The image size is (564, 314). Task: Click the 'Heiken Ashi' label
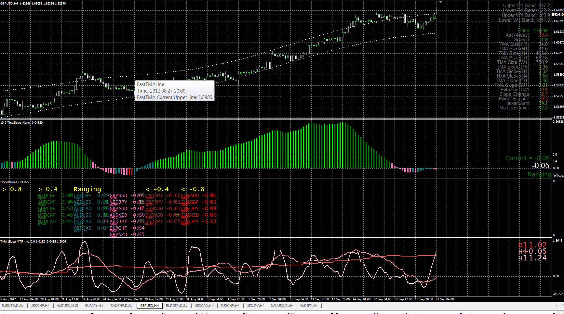517,103
